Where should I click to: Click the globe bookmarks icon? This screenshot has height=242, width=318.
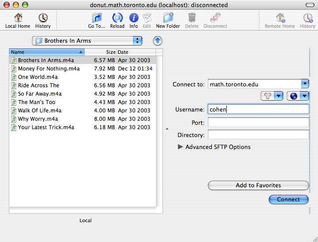(293, 96)
